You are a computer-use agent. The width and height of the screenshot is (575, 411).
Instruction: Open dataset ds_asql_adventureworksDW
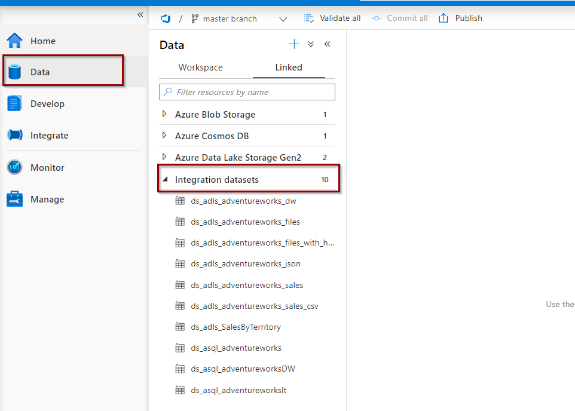[243, 369]
